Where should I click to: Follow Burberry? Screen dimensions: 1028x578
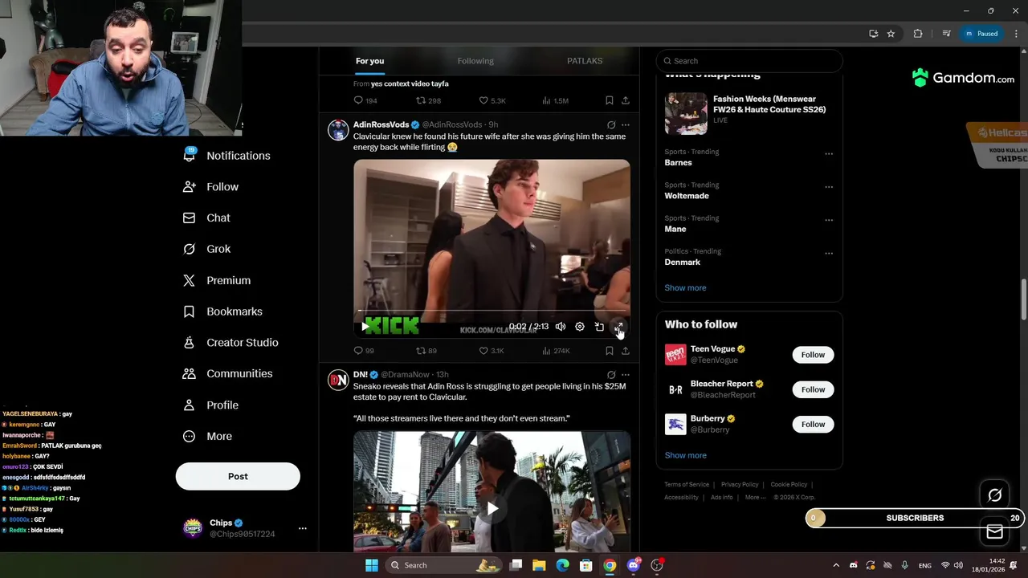pyautogui.click(x=813, y=424)
